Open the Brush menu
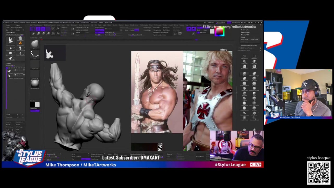 (63, 25)
